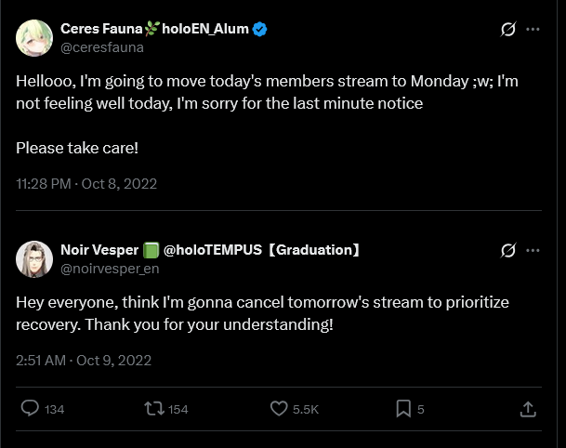Like the tweet with heart icon

[x=279, y=408]
